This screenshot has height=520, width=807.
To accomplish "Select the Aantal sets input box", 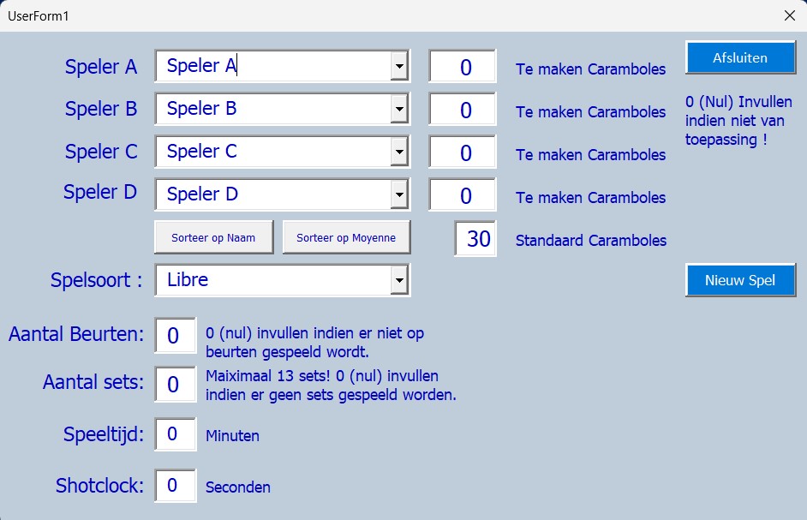I will coord(175,384).
